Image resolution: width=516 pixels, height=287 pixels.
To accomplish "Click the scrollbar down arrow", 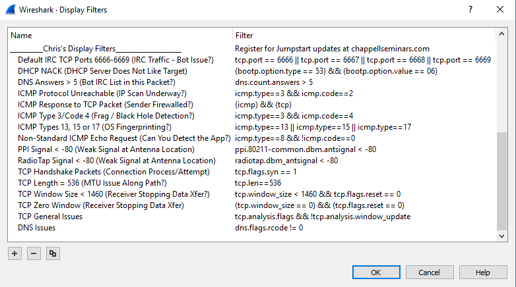I will point(501,236).
